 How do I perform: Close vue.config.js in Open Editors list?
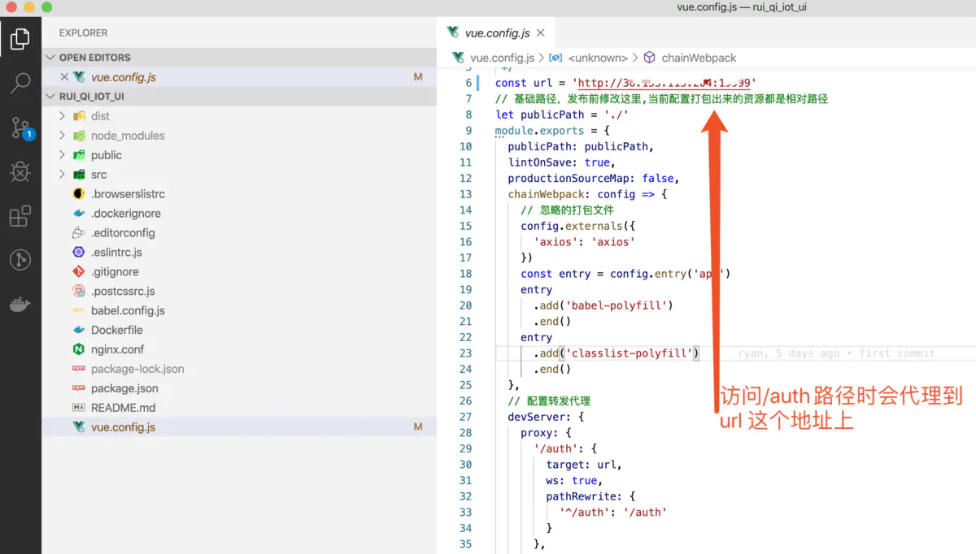(64, 77)
